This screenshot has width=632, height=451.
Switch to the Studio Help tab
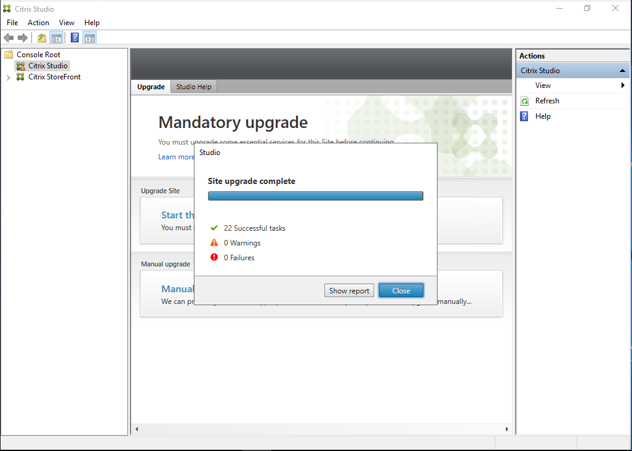pos(194,87)
